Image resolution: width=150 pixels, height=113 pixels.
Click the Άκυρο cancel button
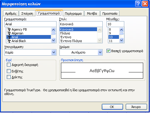[136, 107]
